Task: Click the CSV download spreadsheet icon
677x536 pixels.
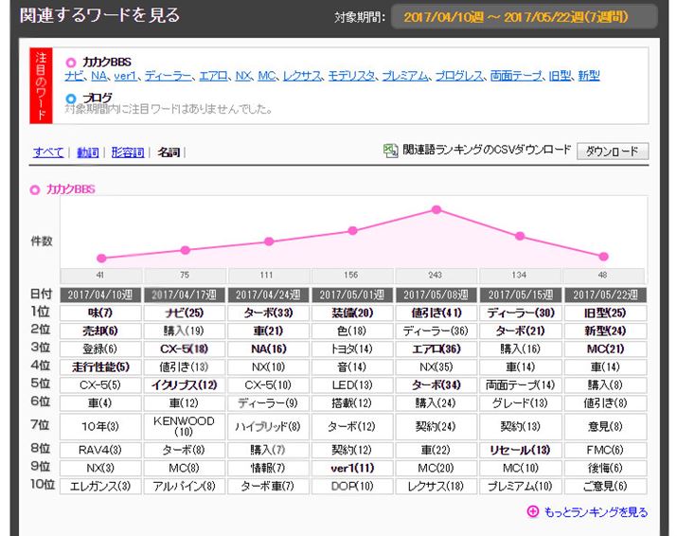Action: click(390, 150)
